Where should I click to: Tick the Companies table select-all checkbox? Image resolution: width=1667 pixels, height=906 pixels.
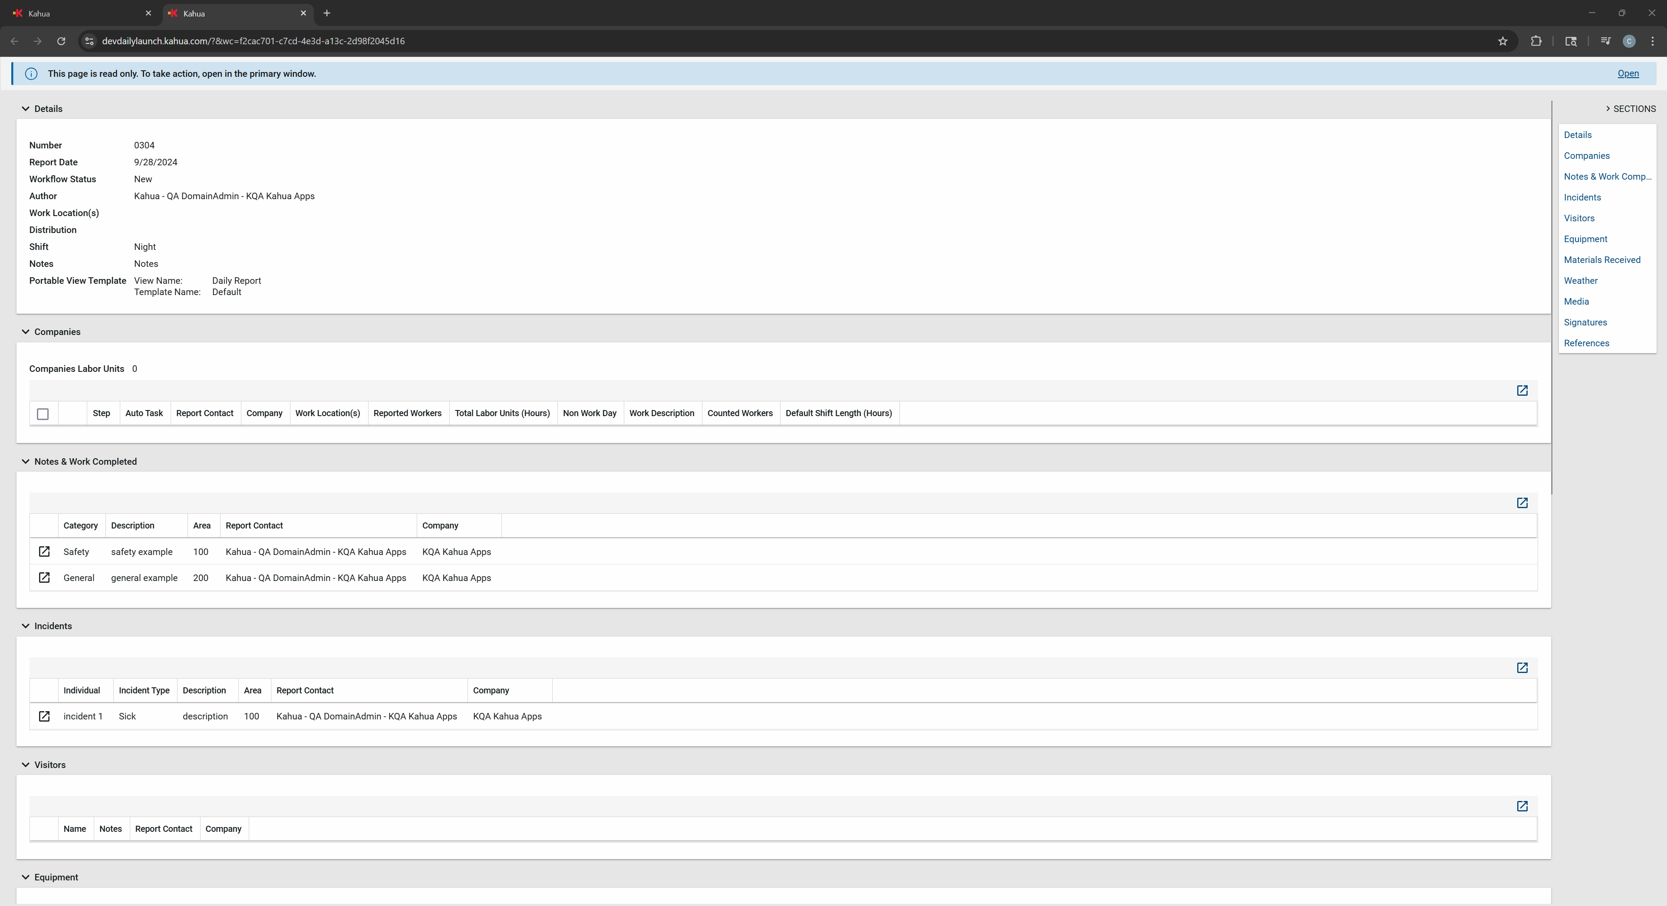point(43,414)
